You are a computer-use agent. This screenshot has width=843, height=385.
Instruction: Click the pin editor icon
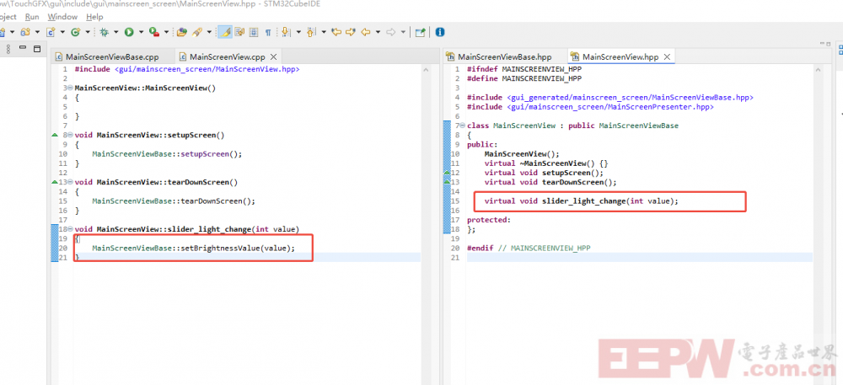[420, 32]
